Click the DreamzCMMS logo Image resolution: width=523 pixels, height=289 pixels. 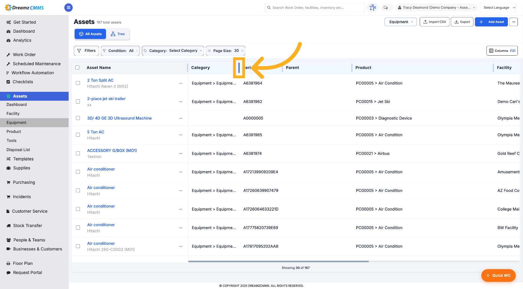coord(24,7)
